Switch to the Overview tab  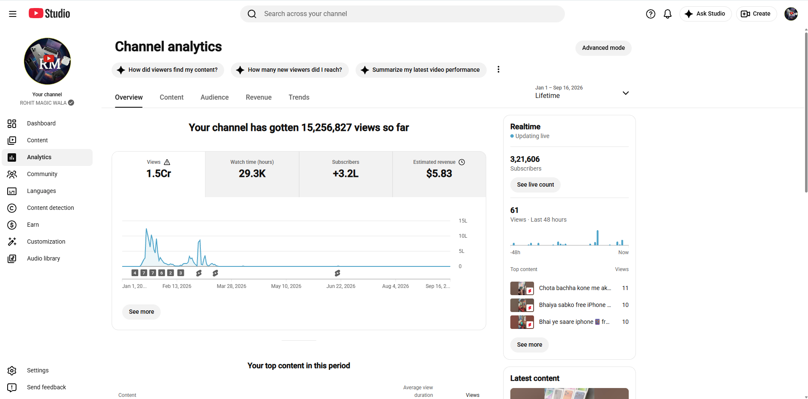pyautogui.click(x=129, y=98)
